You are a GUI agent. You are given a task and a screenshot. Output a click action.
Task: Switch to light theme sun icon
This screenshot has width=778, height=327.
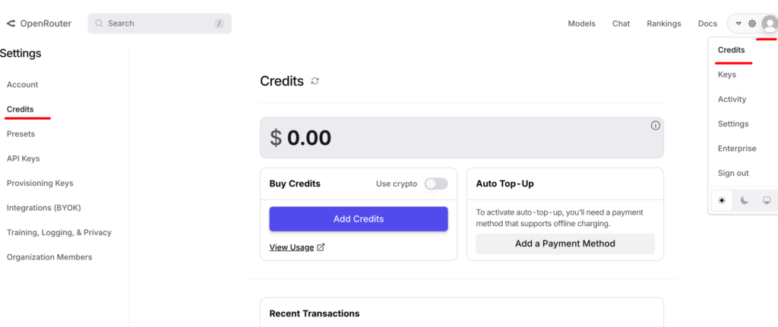pyautogui.click(x=722, y=200)
